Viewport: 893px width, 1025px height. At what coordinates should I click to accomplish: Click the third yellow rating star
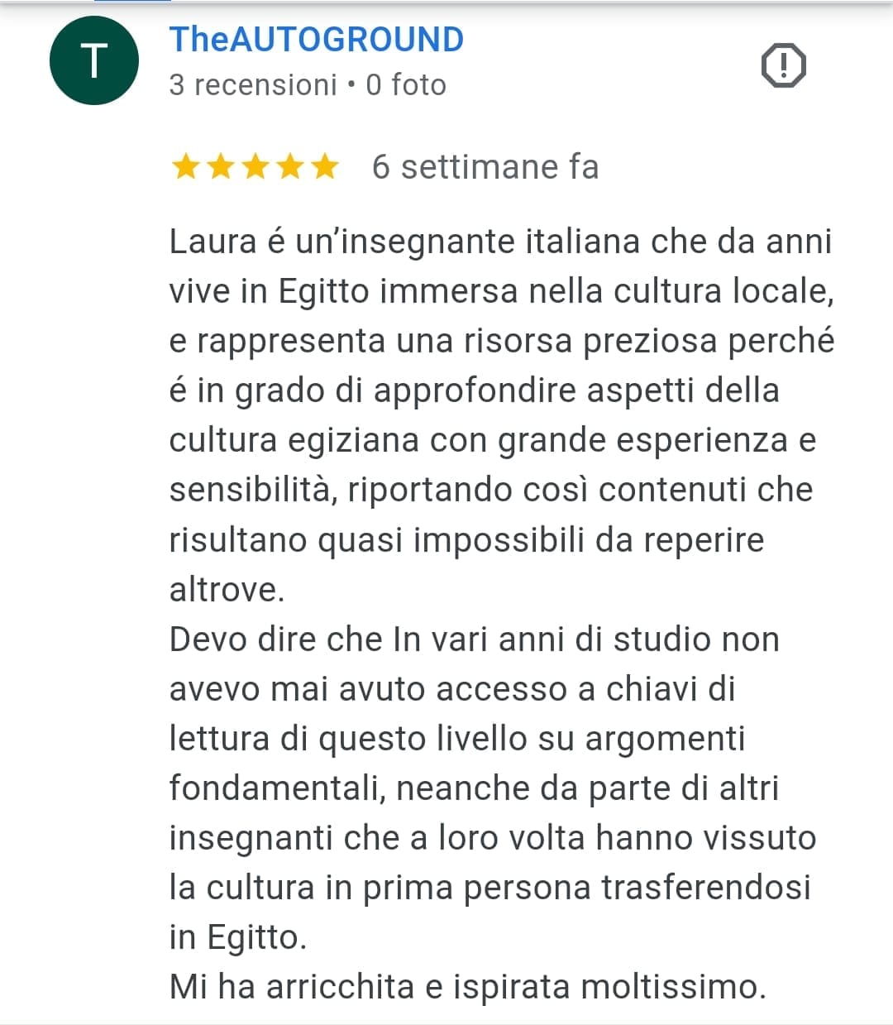click(255, 167)
